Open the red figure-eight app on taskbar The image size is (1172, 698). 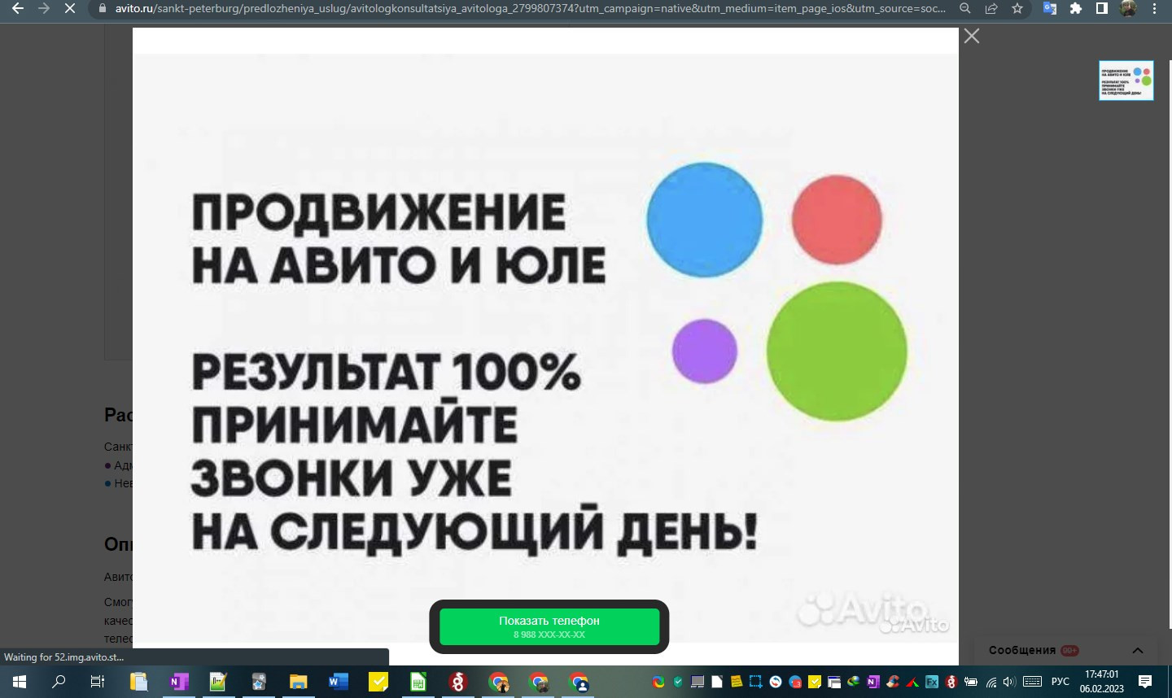coord(457,682)
